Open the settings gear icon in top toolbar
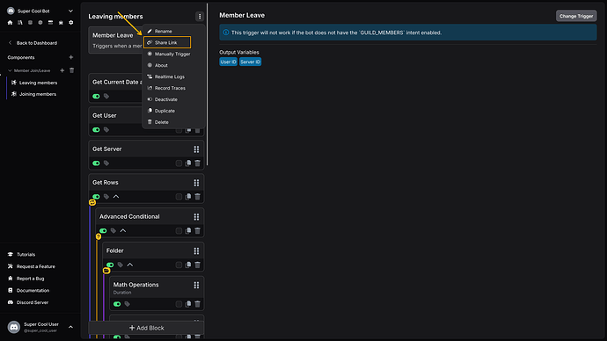Viewport: 607px width, 341px height. pyautogui.click(x=71, y=23)
